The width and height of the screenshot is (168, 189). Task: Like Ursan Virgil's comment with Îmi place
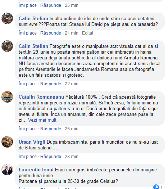[28, 157]
